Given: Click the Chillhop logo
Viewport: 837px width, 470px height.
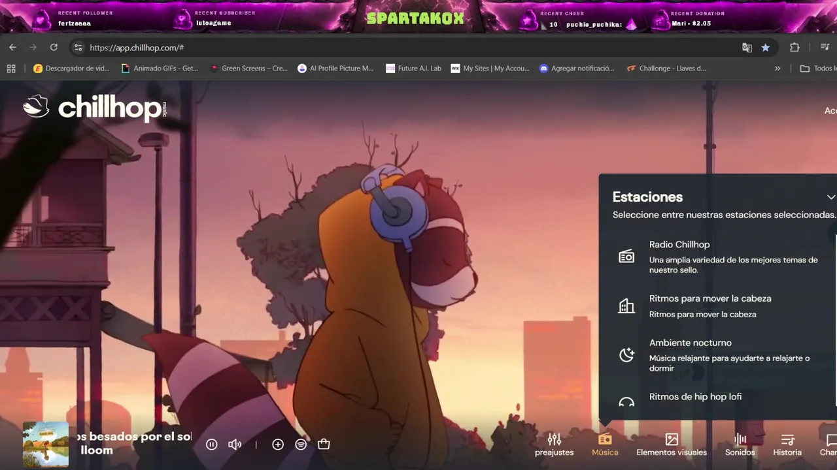Looking at the screenshot, I should pyautogui.click(x=95, y=108).
